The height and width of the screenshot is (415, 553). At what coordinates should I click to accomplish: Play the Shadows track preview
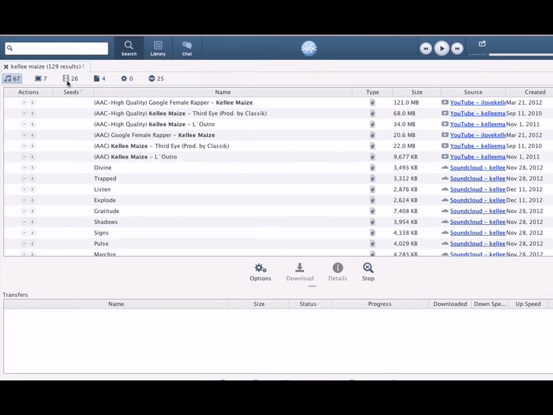pos(24,222)
